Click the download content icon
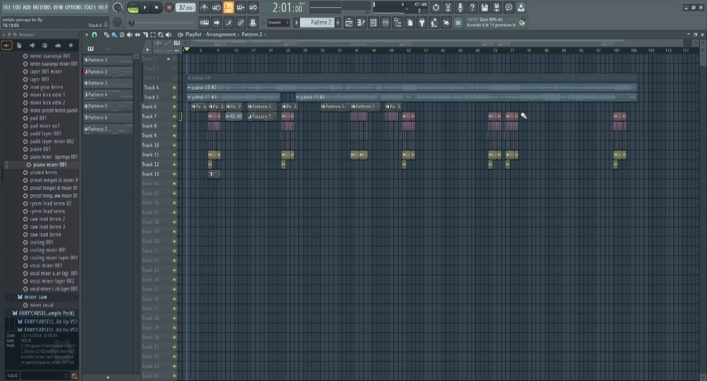 tap(521, 7)
